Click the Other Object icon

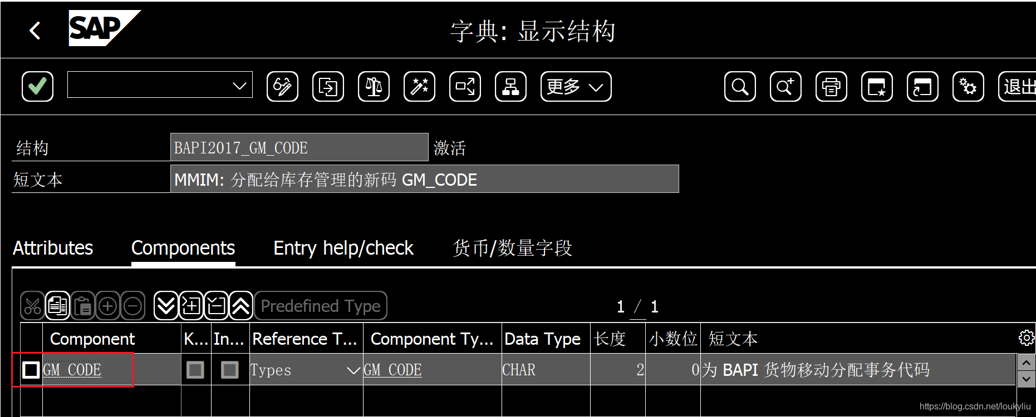328,87
